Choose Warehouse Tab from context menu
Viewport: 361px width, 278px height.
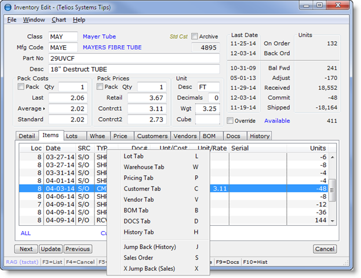144,167
